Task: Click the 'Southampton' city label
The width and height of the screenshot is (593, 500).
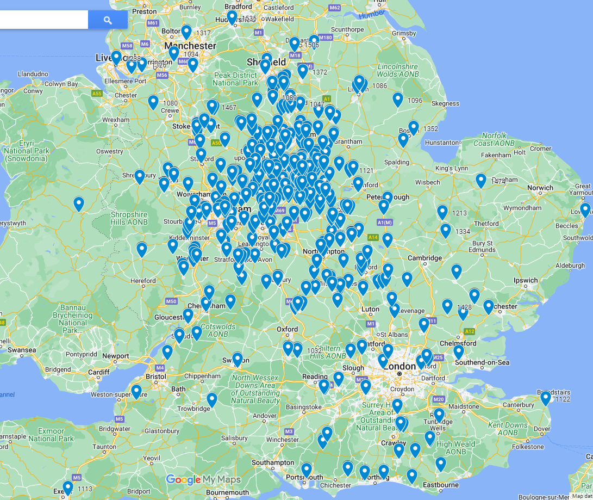Action: tap(273, 462)
